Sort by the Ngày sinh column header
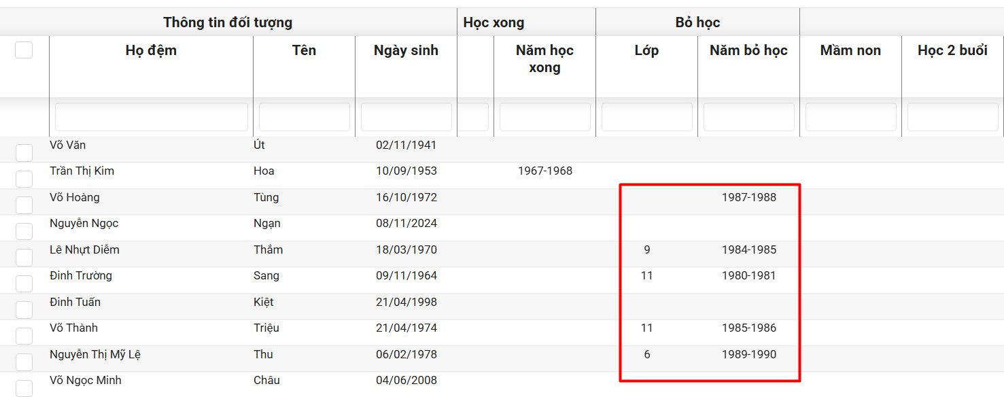The width and height of the screenshot is (1004, 397). point(406,50)
